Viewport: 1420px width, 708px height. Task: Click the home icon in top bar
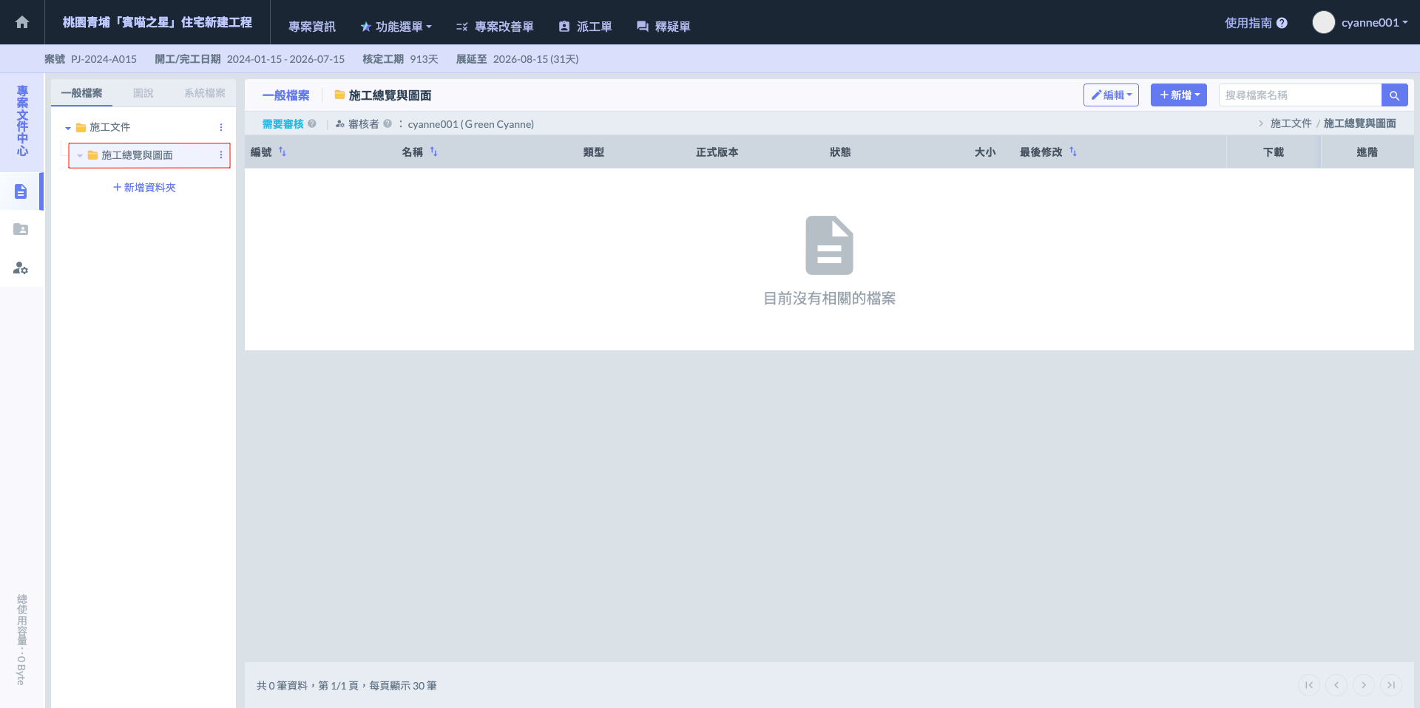(22, 22)
